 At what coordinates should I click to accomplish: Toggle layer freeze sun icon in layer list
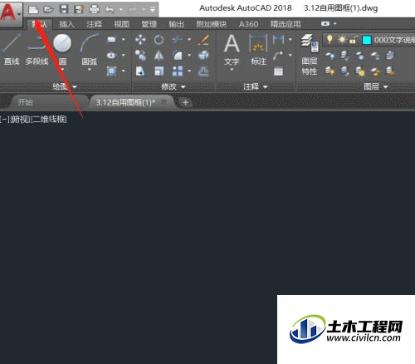pos(342,40)
